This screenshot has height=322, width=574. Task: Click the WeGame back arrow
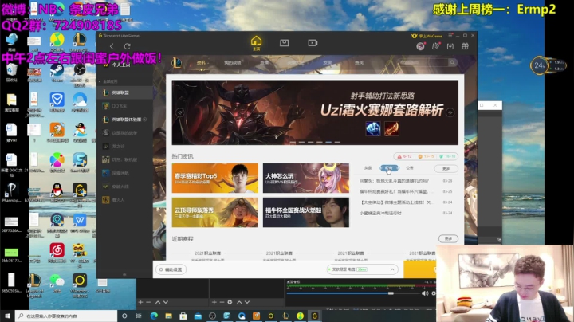click(x=112, y=46)
